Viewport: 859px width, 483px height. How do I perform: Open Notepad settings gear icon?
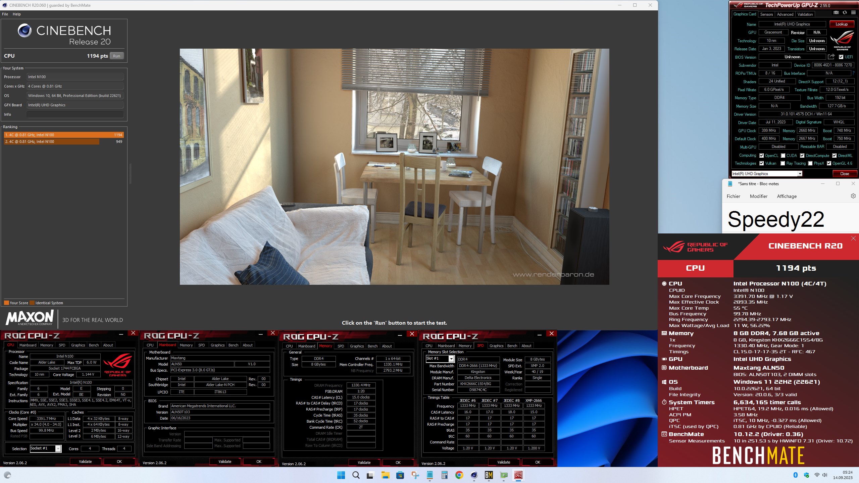(853, 196)
